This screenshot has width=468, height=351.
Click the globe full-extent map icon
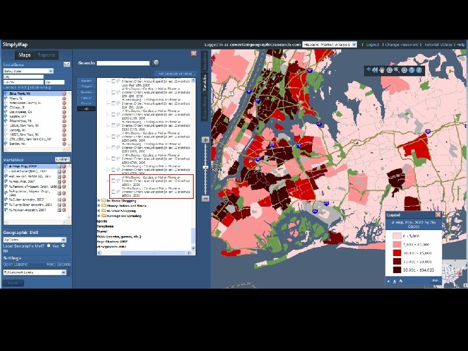411,70
